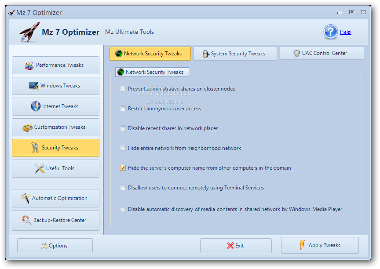Viewport: 380px width, 269px height.
Task: Open the Options dialog
Action: tap(55, 246)
